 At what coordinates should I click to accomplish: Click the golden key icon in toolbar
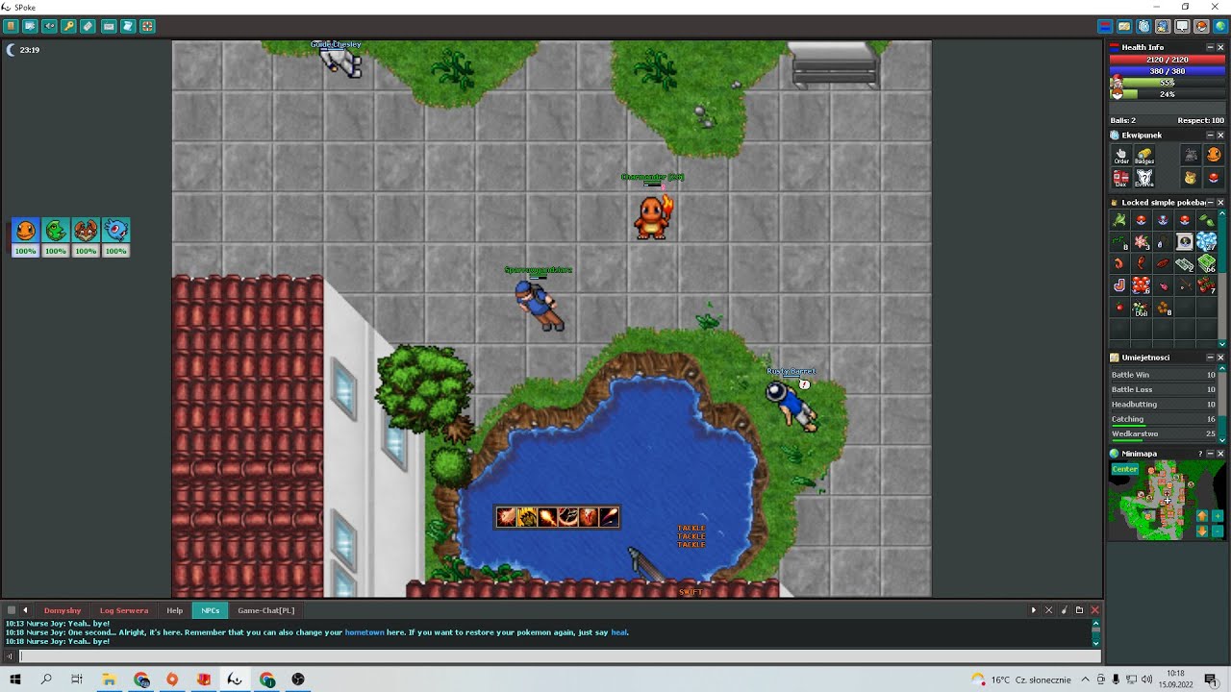coord(69,26)
